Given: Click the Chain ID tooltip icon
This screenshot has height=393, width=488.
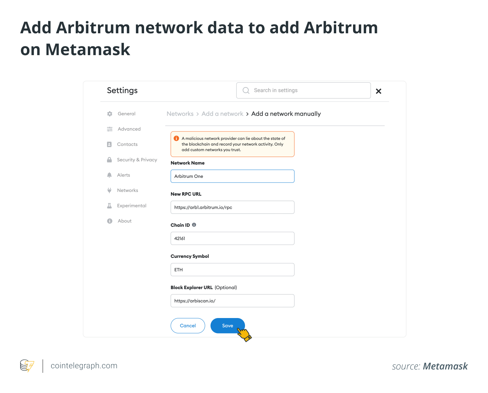Looking at the screenshot, I should click(194, 225).
